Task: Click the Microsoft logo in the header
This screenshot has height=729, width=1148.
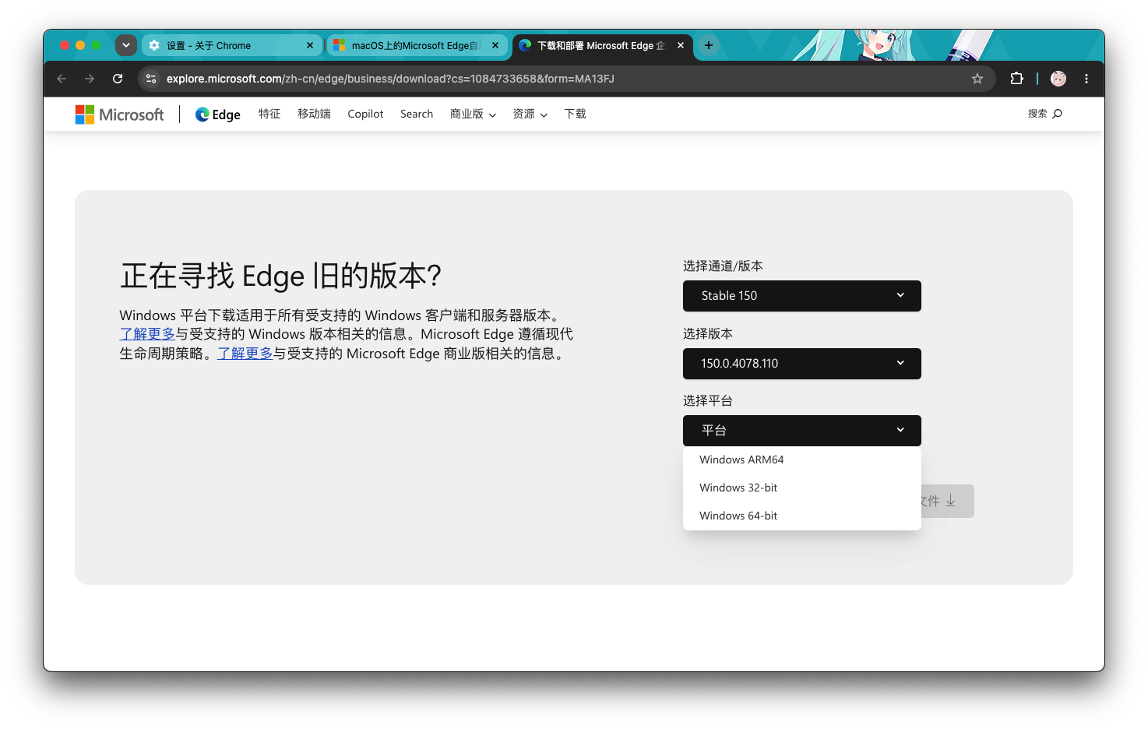Action: click(119, 114)
